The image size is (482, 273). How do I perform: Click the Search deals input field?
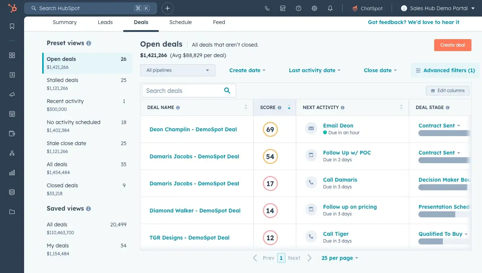tap(184, 91)
